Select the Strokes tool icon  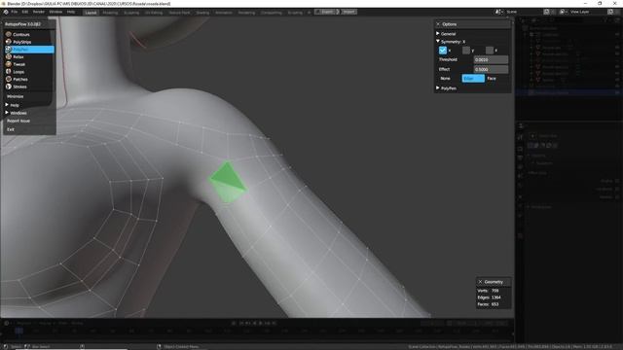(x=9, y=87)
